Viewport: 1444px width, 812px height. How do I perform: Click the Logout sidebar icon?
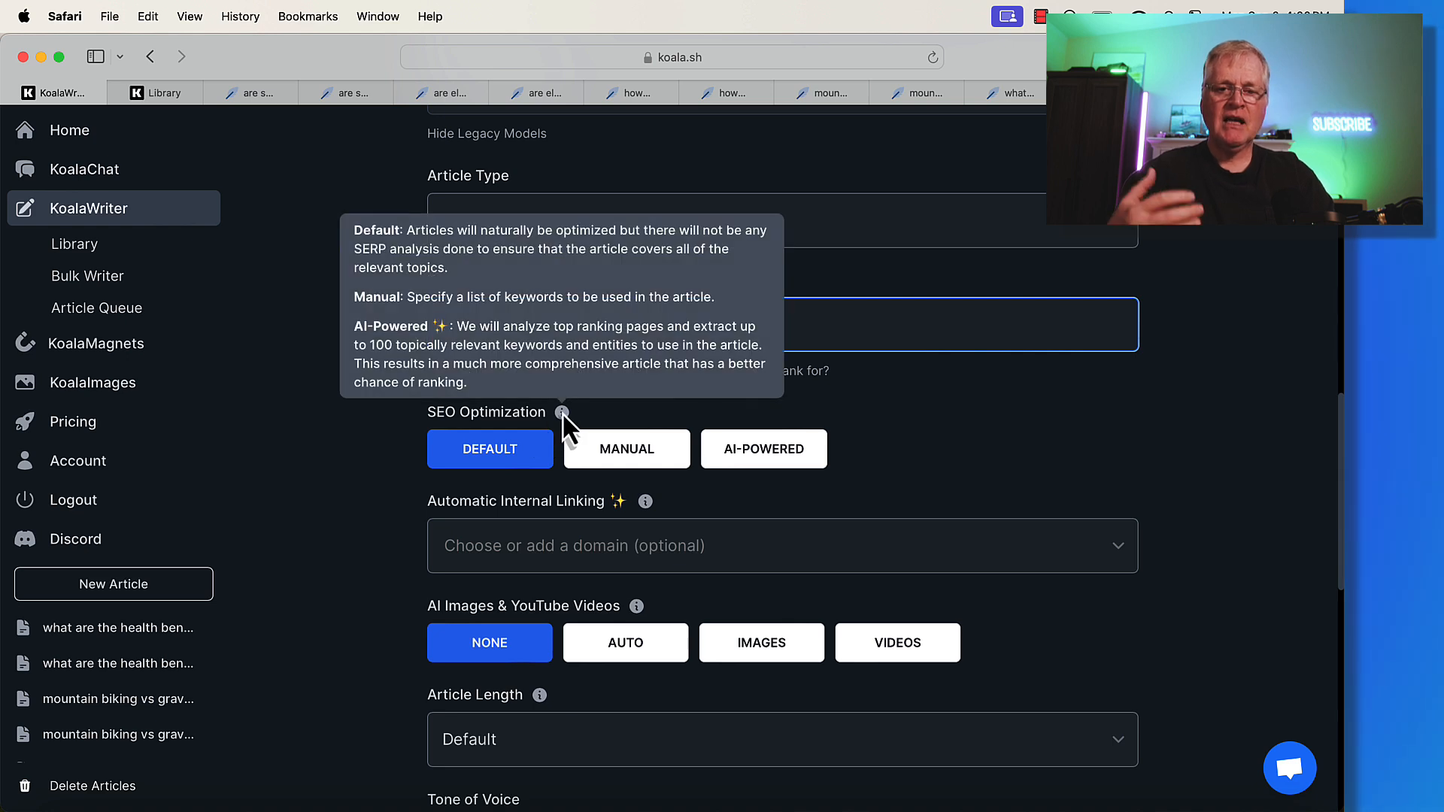(25, 500)
